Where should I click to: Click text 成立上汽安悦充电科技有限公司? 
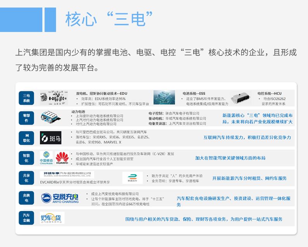(x=115, y=194)
